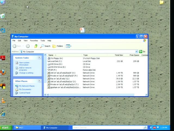Open the View menu
Viewport: 174px width, 131px height.
pyautogui.click(x=26, y=41)
